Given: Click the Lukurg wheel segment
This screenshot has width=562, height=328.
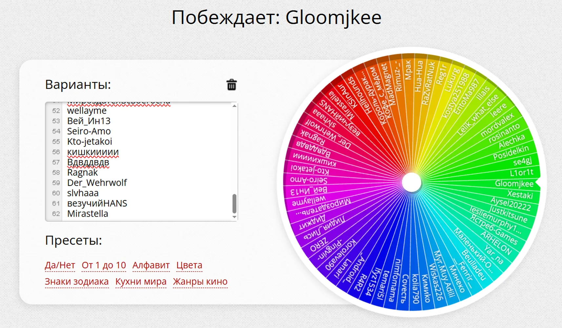Looking at the screenshot, I should 452,80.
